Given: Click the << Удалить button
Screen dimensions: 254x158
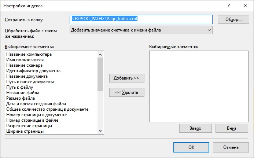Looking at the screenshot, I should click(x=127, y=92).
